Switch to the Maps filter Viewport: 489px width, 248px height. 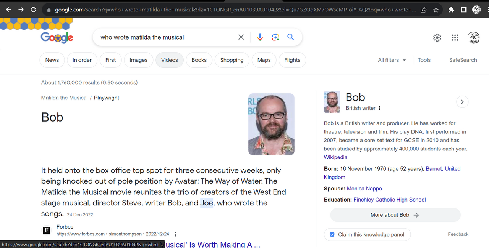coord(264,60)
